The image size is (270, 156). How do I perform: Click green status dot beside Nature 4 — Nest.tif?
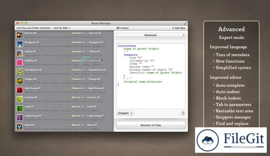point(69,125)
